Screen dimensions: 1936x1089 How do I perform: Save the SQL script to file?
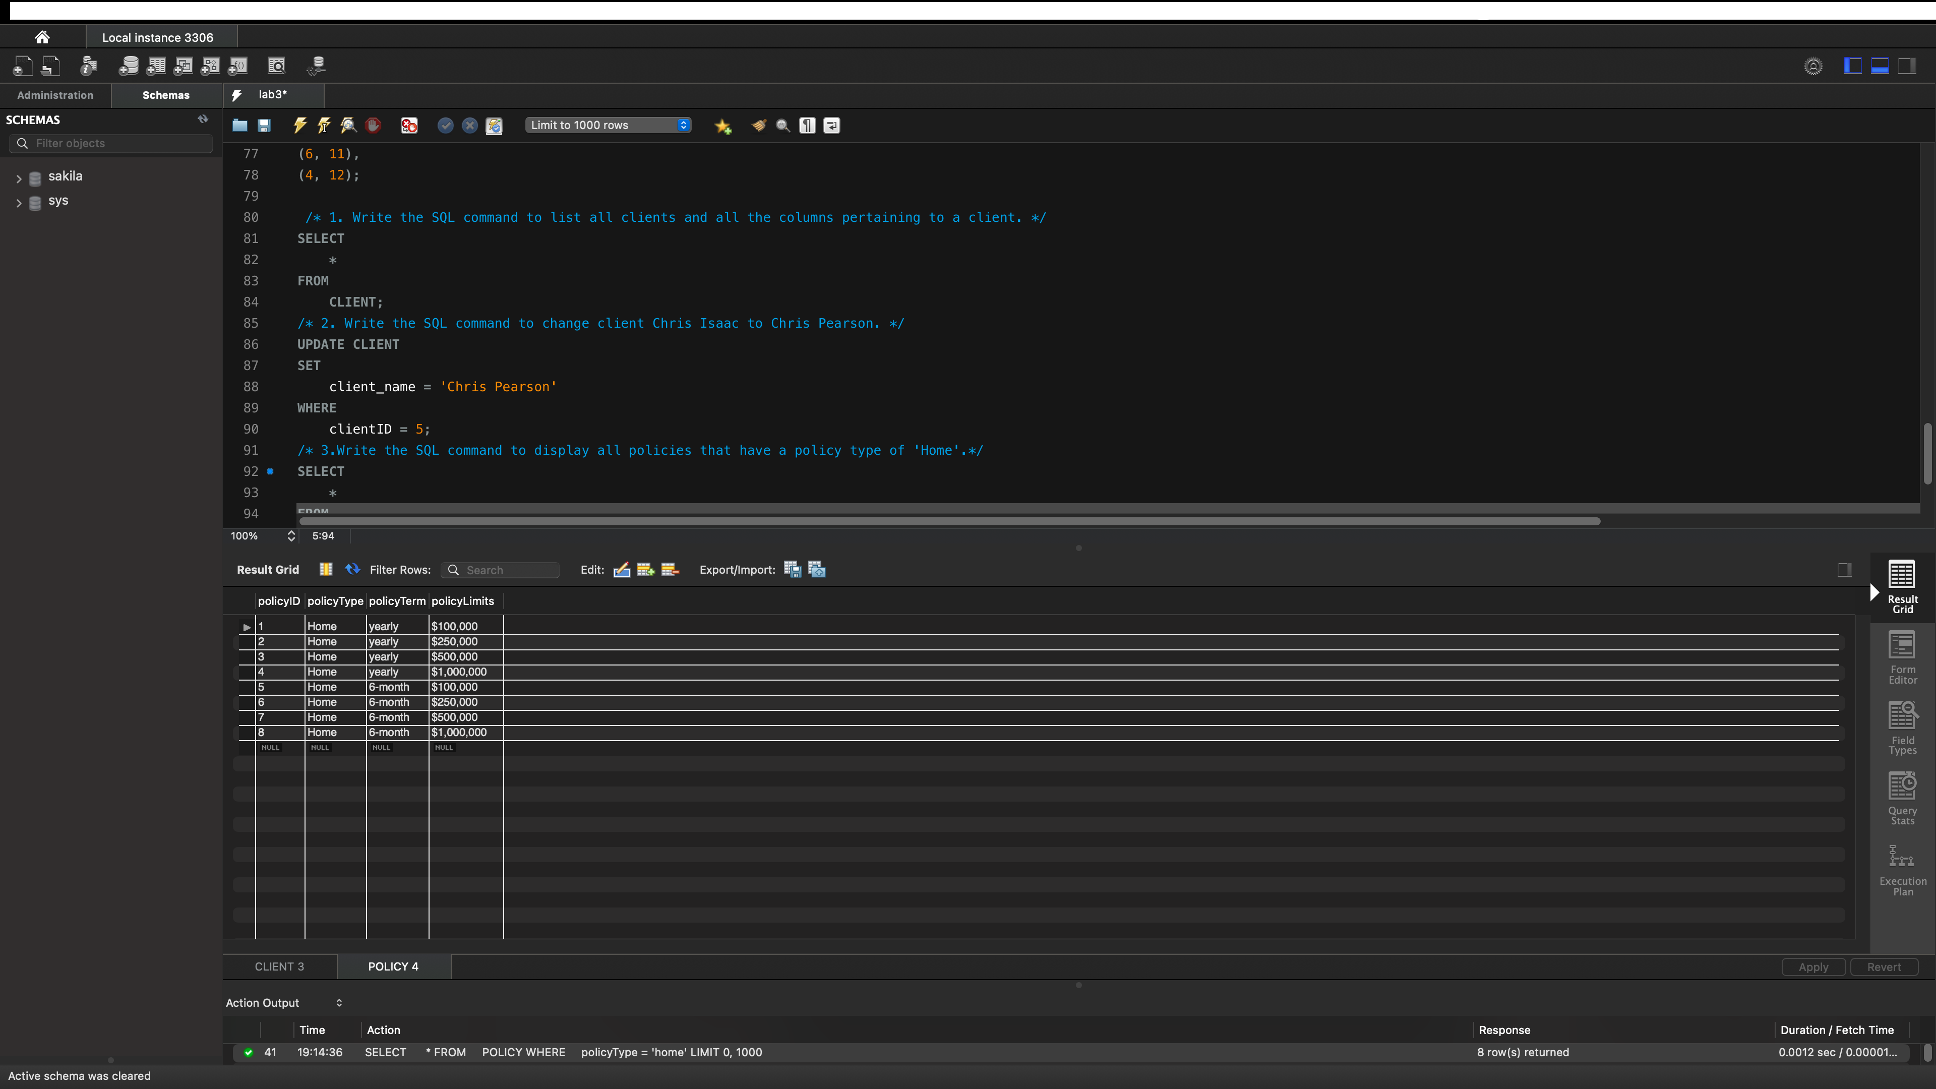264,126
